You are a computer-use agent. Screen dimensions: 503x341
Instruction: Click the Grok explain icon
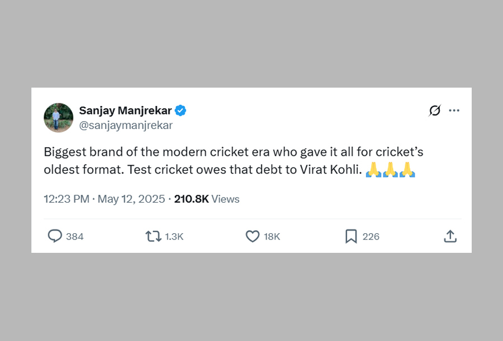434,111
